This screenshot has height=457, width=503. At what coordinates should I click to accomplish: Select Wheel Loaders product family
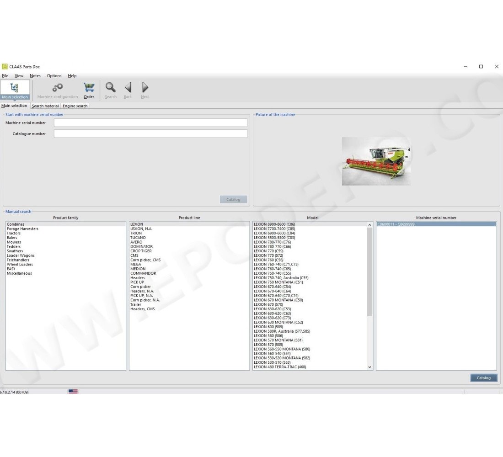[66, 265]
